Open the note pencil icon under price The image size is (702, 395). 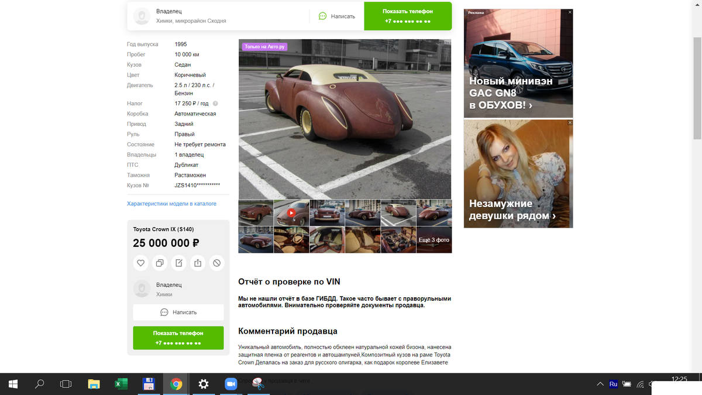pyautogui.click(x=179, y=263)
